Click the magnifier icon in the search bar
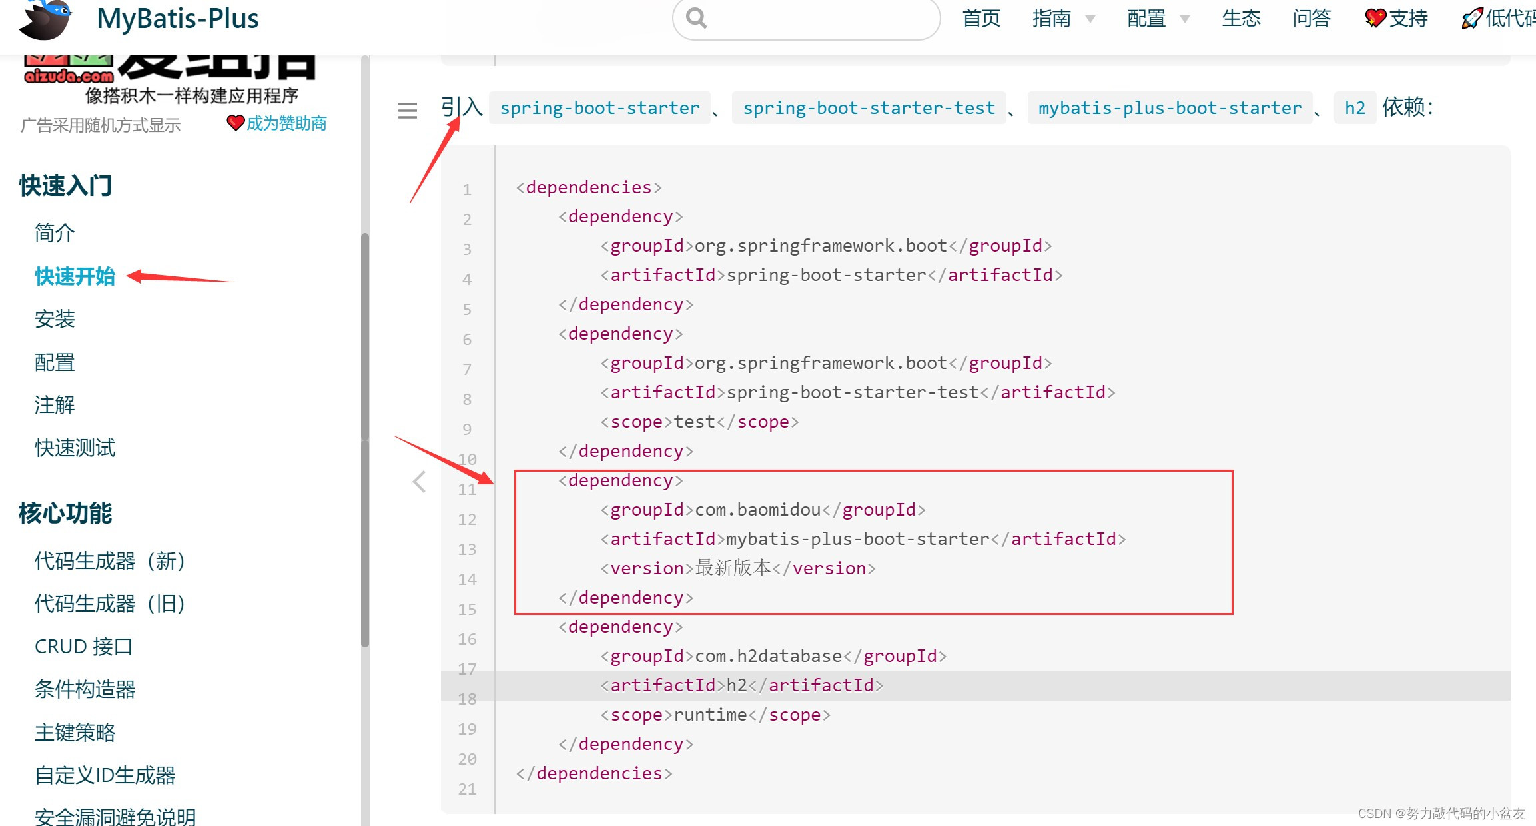This screenshot has height=826, width=1536. pos(695,18)
